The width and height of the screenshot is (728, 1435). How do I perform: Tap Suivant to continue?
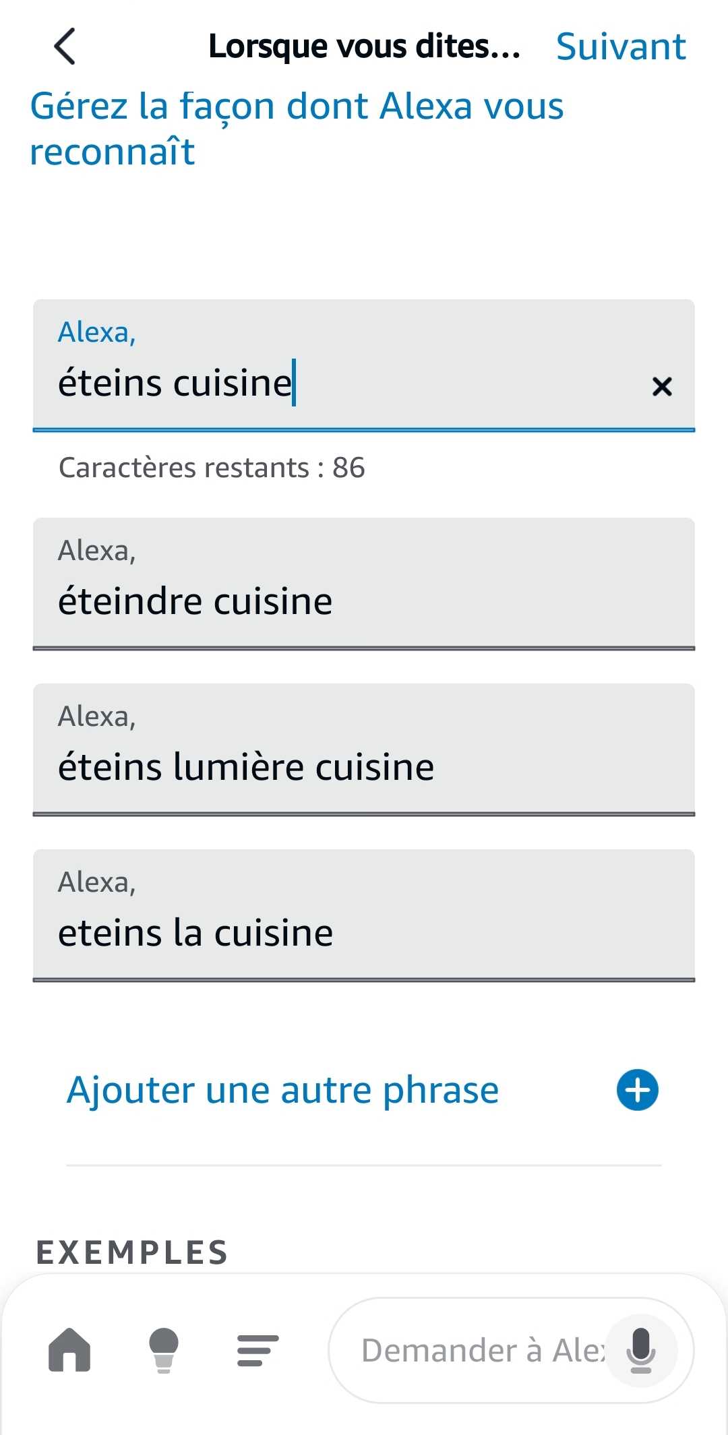tap(620, 47)
